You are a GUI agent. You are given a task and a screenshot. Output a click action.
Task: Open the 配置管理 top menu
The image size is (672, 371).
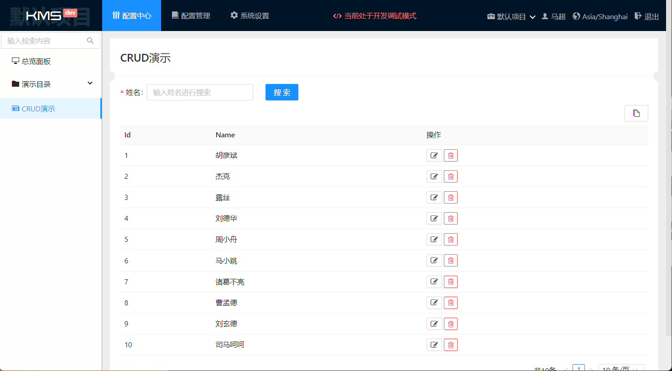[x=191, y=16]
